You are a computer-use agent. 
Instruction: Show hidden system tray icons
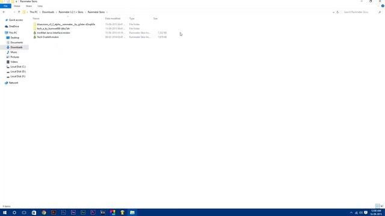point(351,212)
